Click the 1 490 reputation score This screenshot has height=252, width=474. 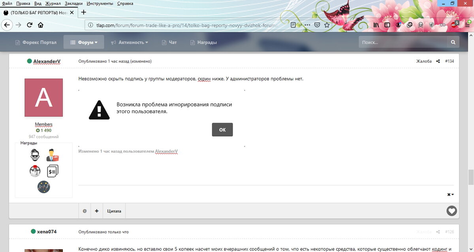click(x=43, y=130)
